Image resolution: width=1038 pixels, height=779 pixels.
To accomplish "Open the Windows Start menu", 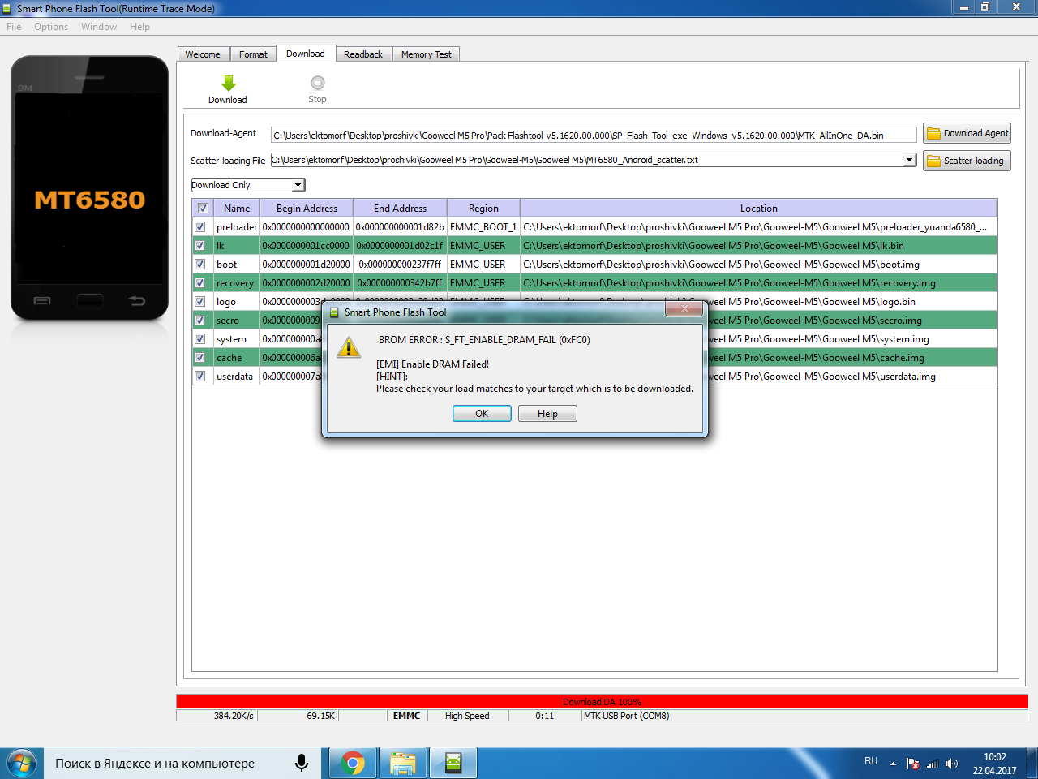I will click(x=22, y=763).
